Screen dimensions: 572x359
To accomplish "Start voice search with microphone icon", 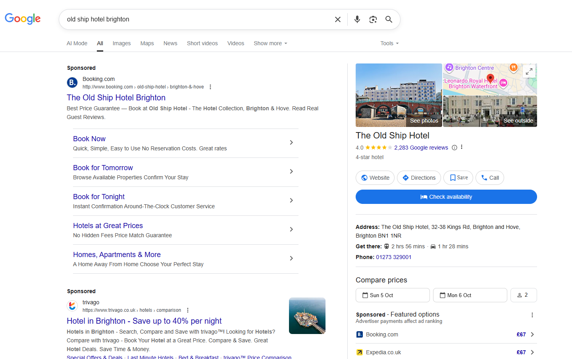I will (357, 19).
